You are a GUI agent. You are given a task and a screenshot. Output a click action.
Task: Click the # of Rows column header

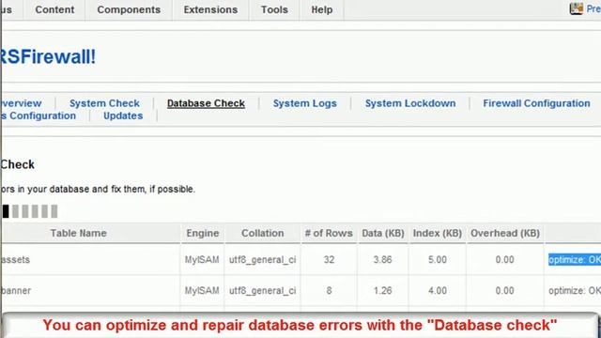coord(329,233)
